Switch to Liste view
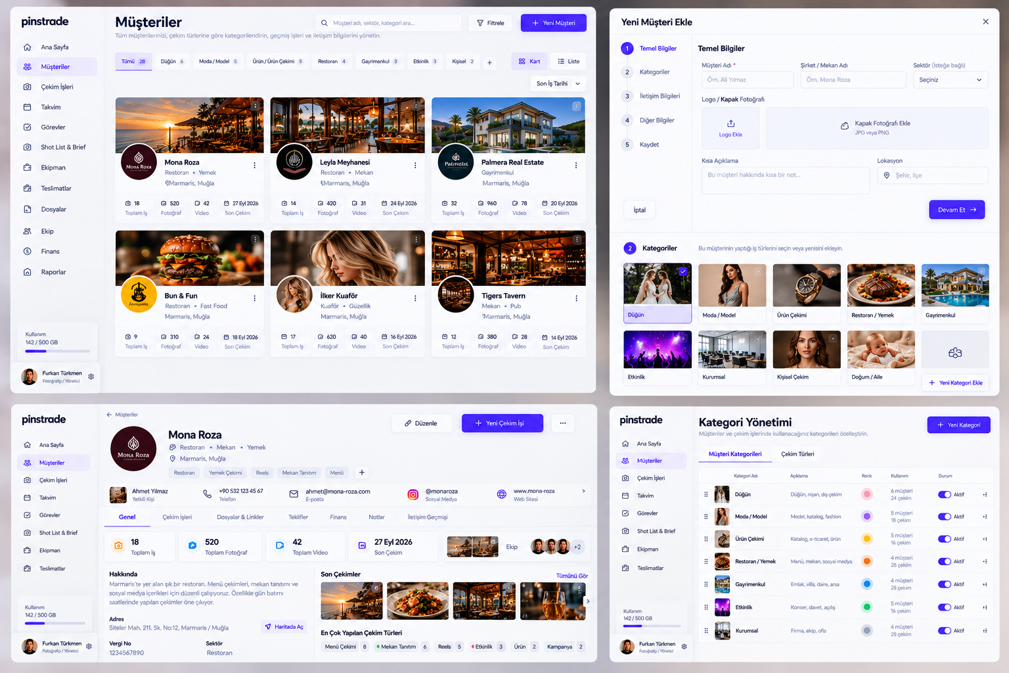 569,62
